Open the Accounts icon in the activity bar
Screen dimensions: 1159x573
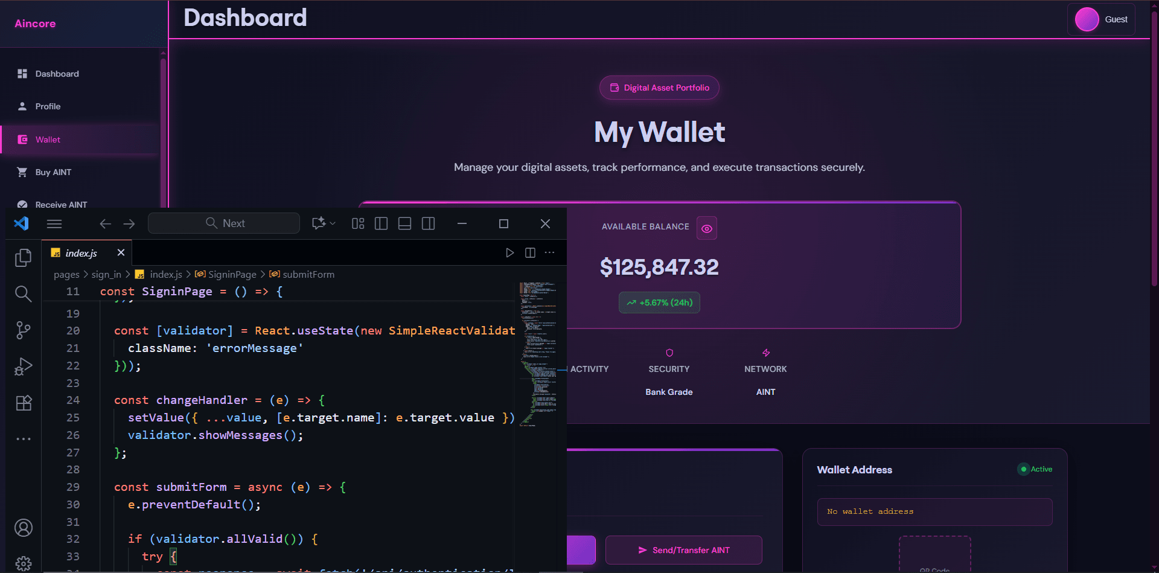(x=23, y=527)
